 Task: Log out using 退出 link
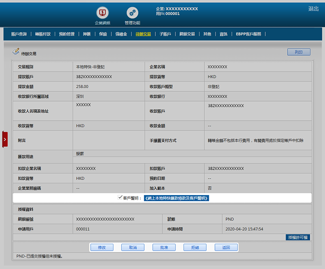(313, 9)
